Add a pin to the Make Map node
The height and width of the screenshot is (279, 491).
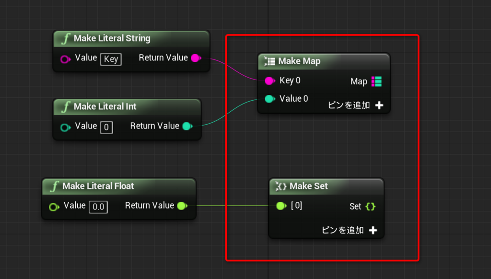pyautogui.click(x=356, y=105)
